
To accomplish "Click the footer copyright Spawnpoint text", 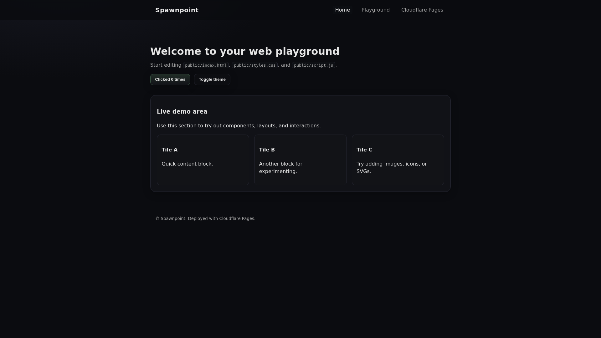I will click(205, 218).
